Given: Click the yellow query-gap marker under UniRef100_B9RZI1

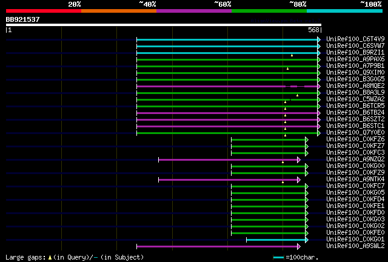Looking at the screenshot, I should pyautogui.click(x=292, y=55).
